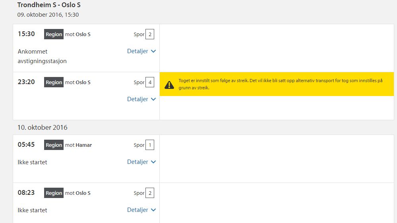Click track number box 2 on 15:30 train

tap(150, 35)
